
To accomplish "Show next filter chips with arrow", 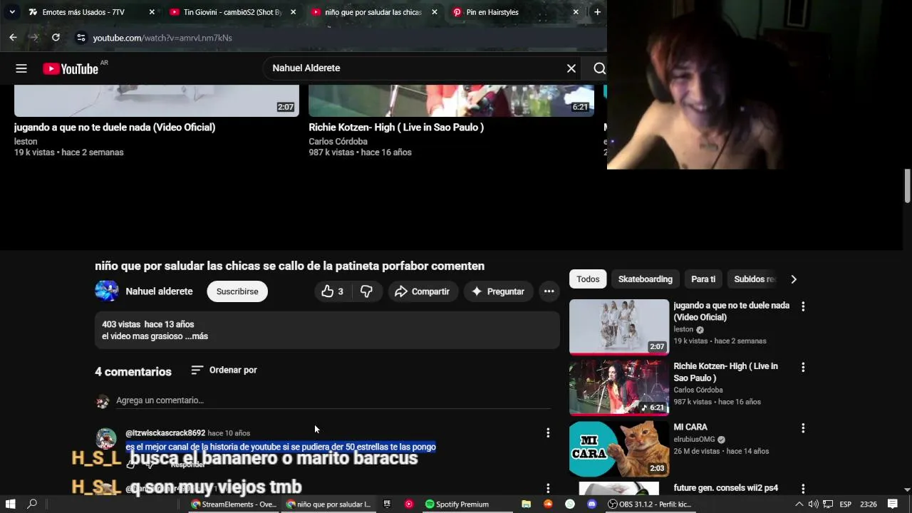I will 794,279.
